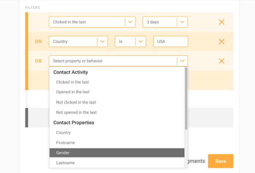Choose 'Not opened in the last' option
The height and width of the screenshot is (173, 255).
click(x=117, y=113)
